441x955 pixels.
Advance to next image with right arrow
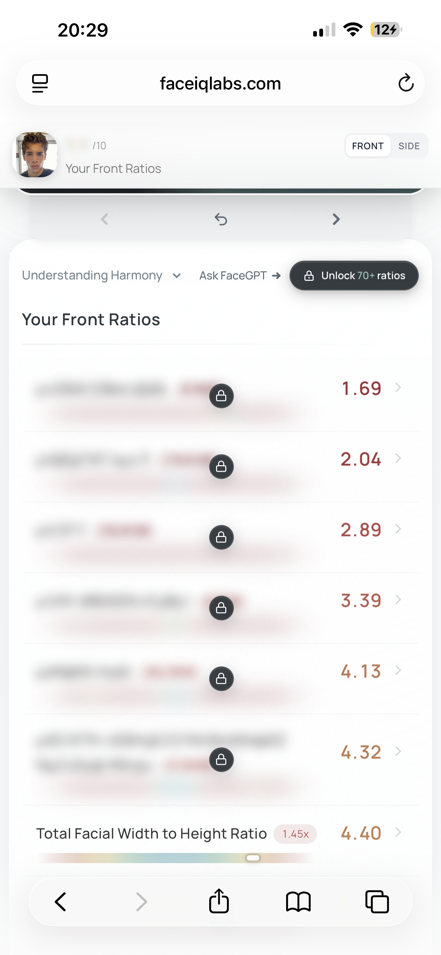point(336,219)
